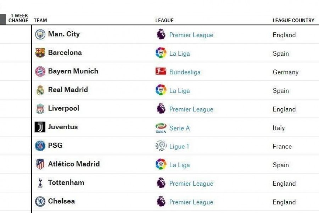Open the Bundesliga league link
This screenshot has height=213, width=319.
(x=185, y=72)
